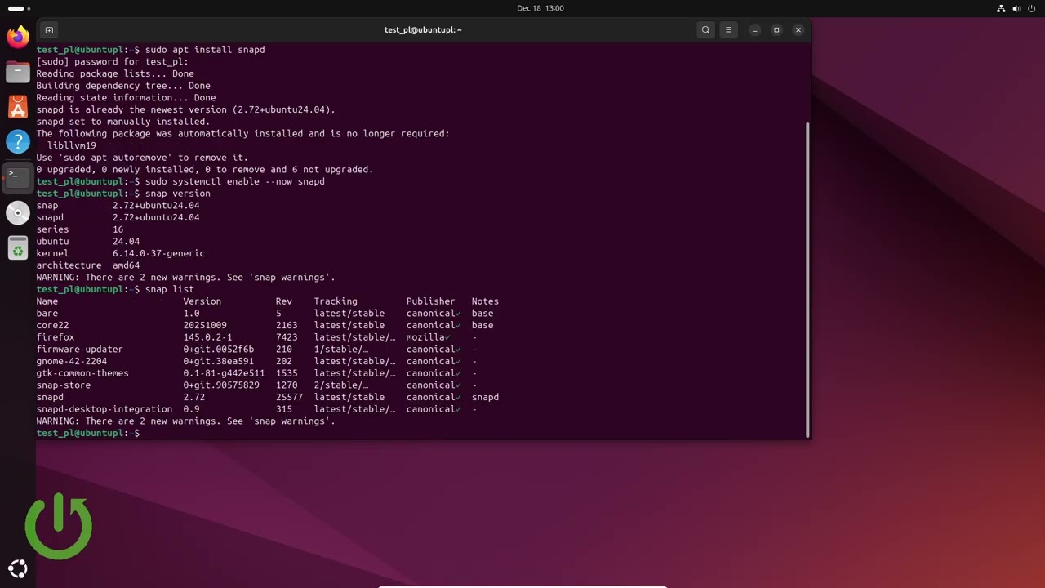Maximize the terminal window
This screenshot has width=1045, height=588.
[x=776, y=30]
